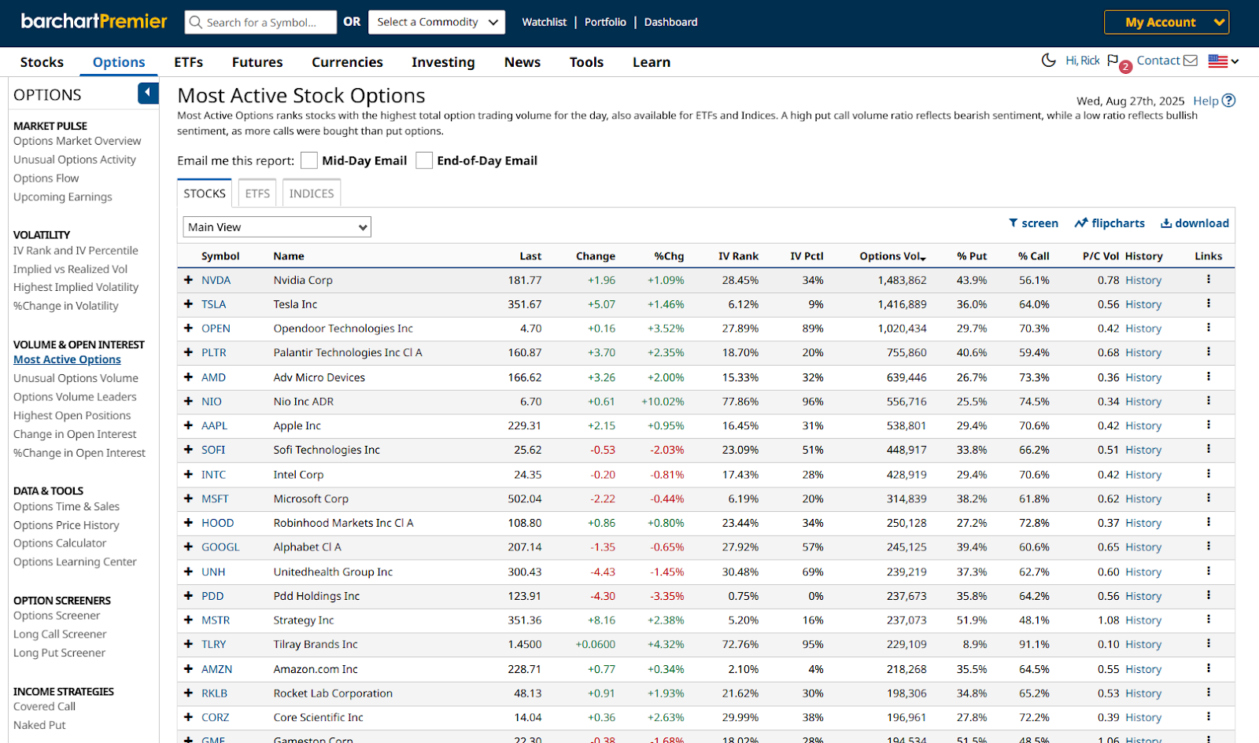The height and width of the screenshot is (743, 1259).
Task: Click the Help question mark icon
Action: click(1229, 101)
